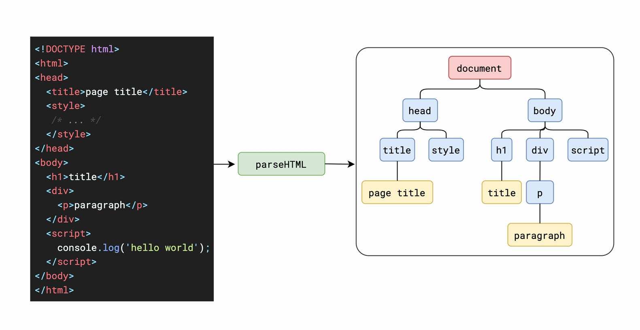This screenshot has height=330, width=640.
Task: Click the closing '</head>' code line
Action: [x=54, y=148]
